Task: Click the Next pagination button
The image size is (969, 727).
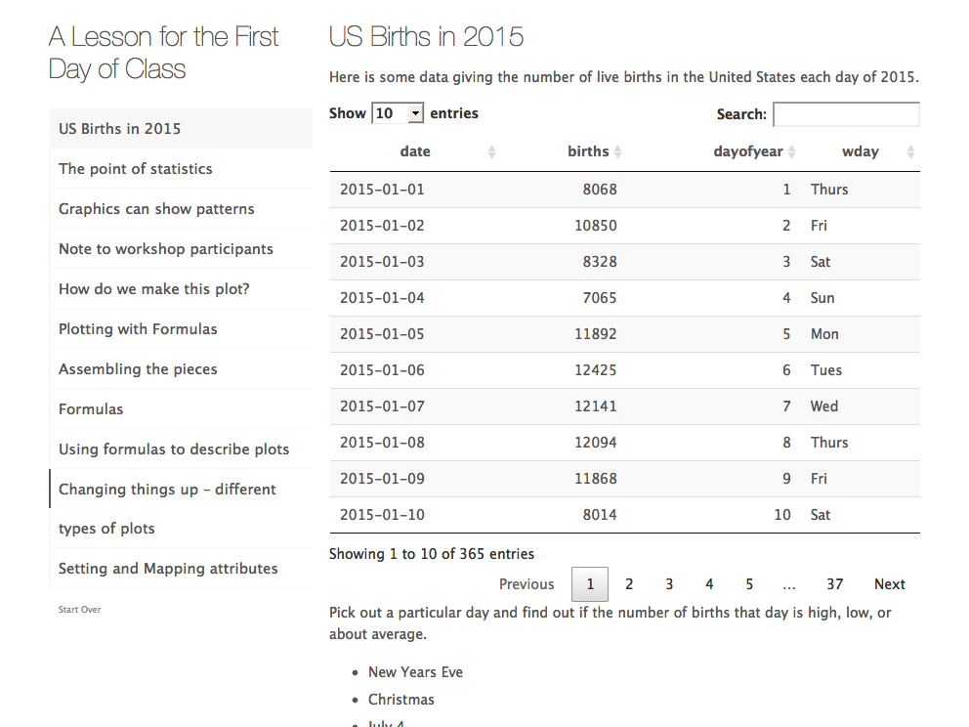Action: (889, 584)
